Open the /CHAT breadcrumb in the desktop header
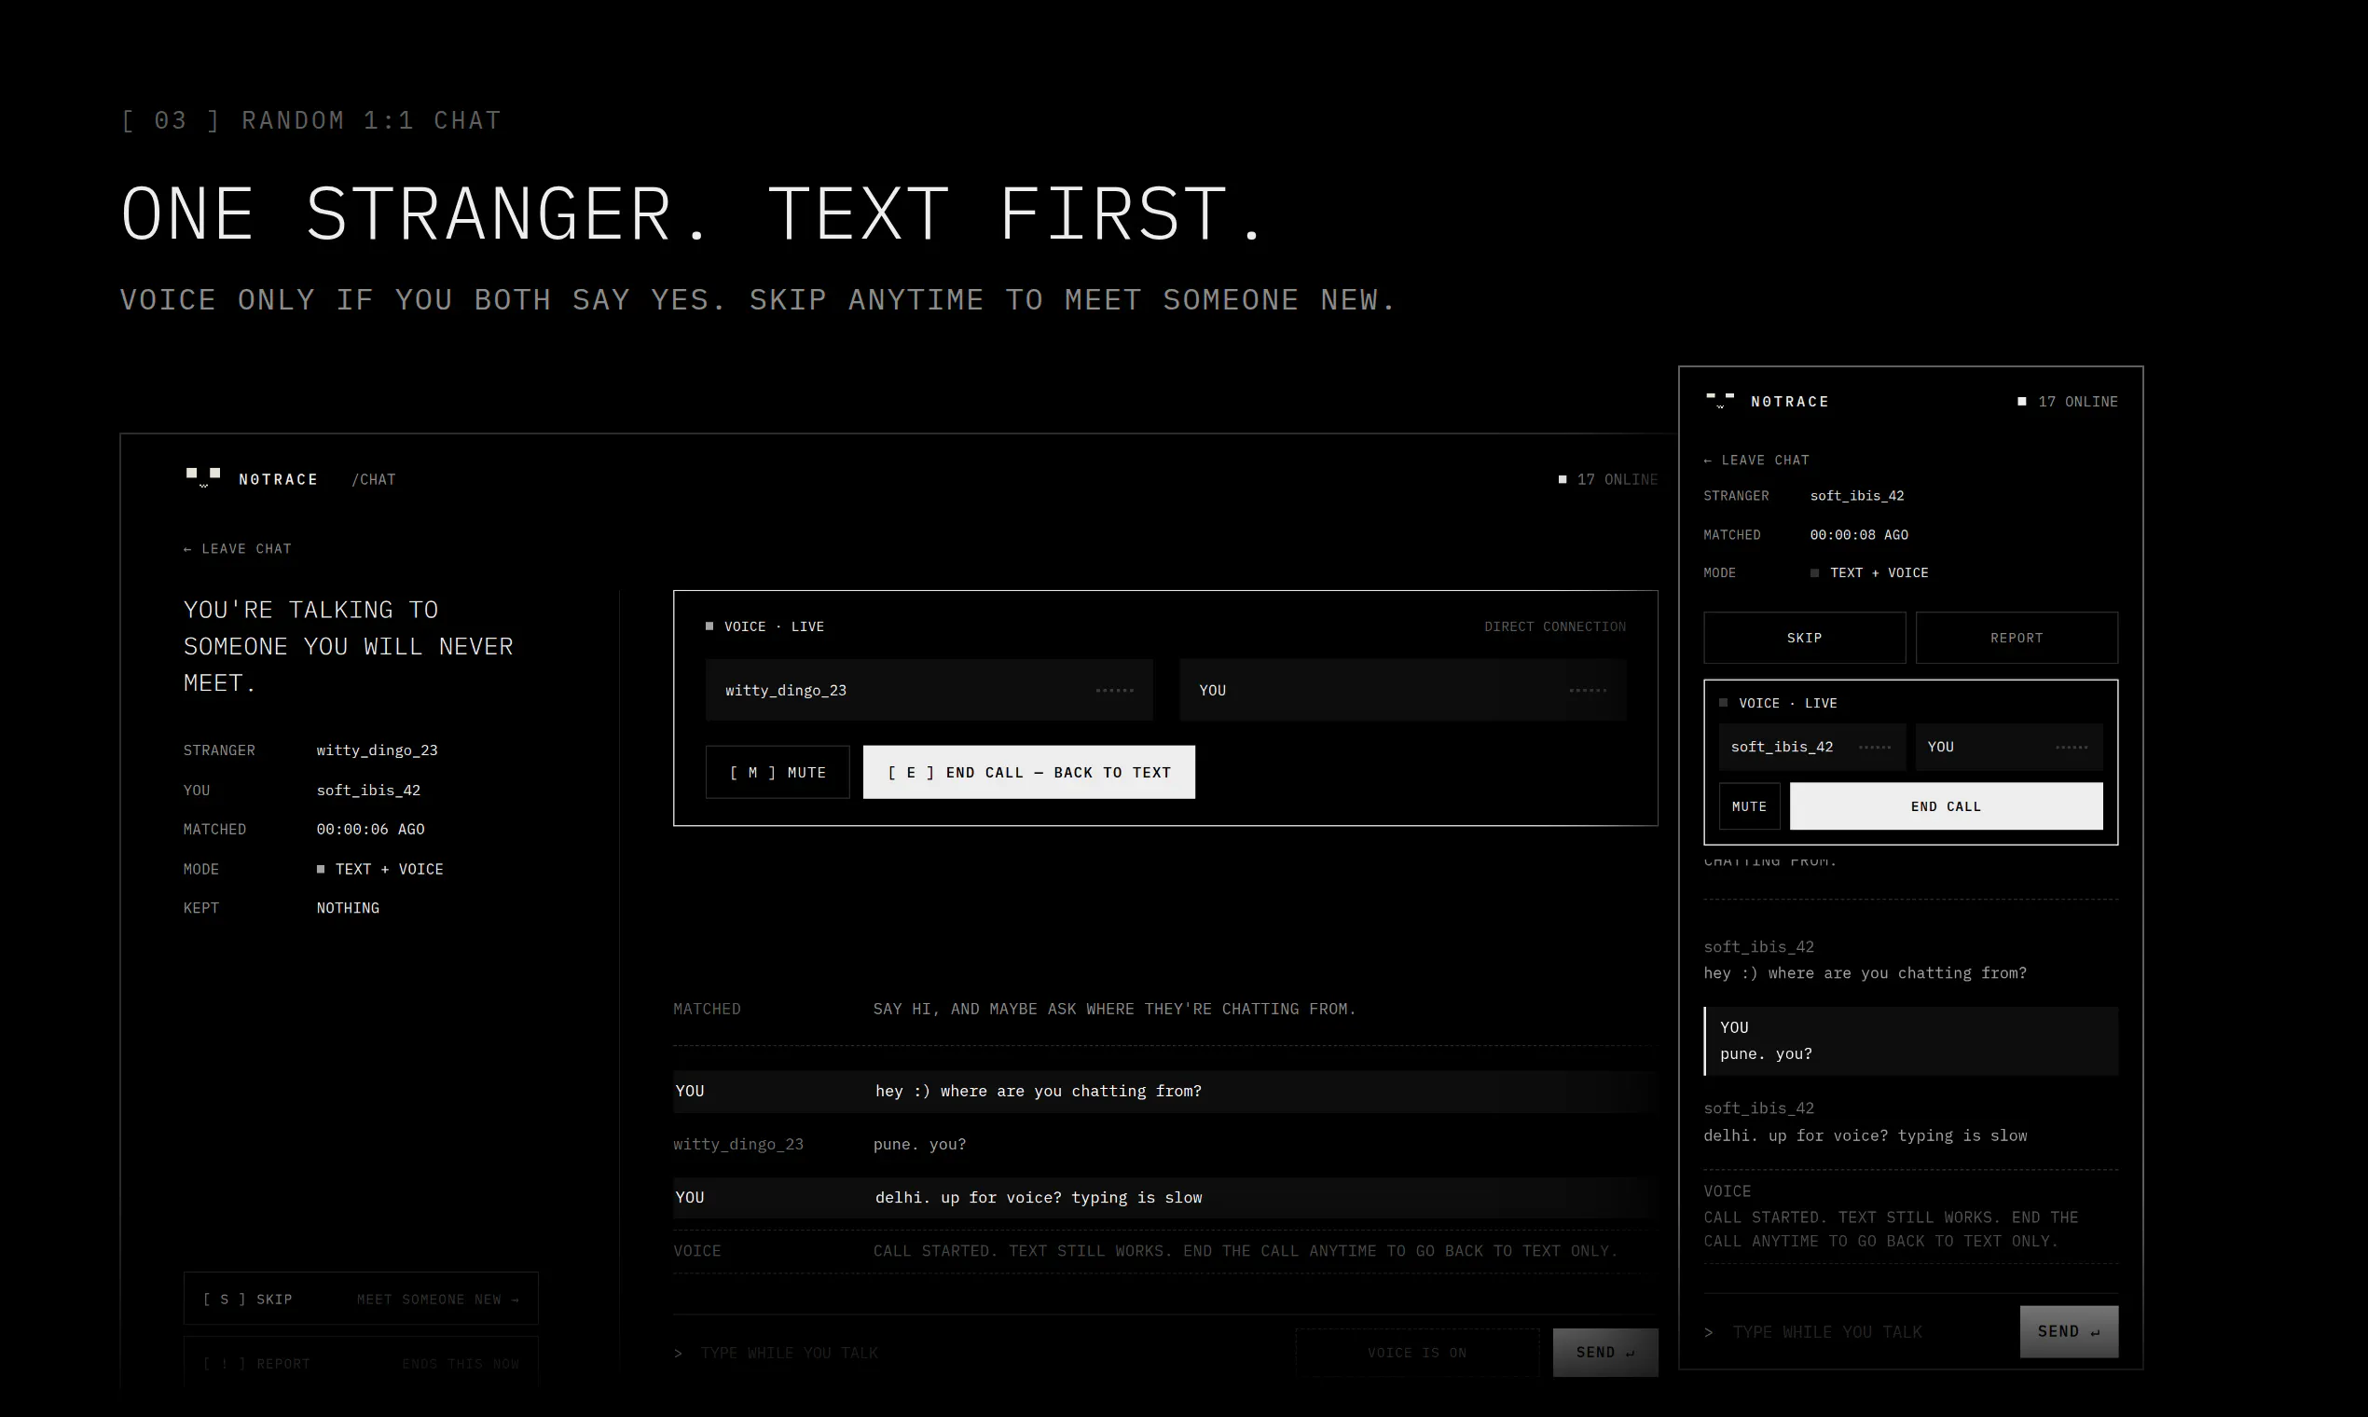The height and width of the screenshot is (1417, 2368). (373, 479)
